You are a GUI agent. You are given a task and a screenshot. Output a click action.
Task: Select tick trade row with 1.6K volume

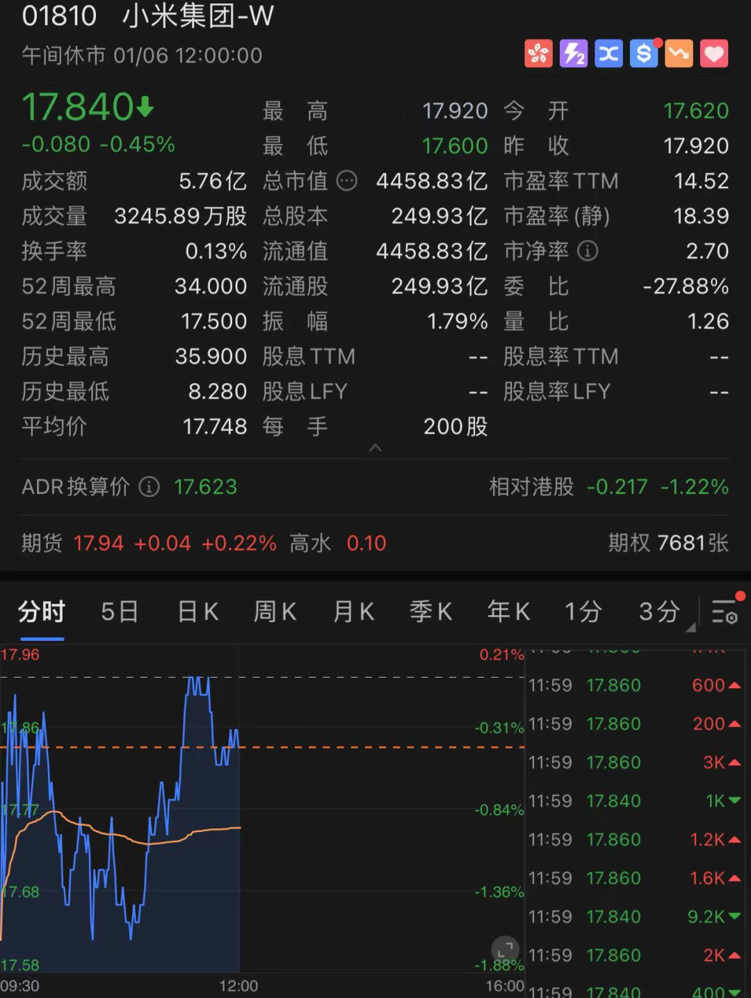[x=635, y=878]
